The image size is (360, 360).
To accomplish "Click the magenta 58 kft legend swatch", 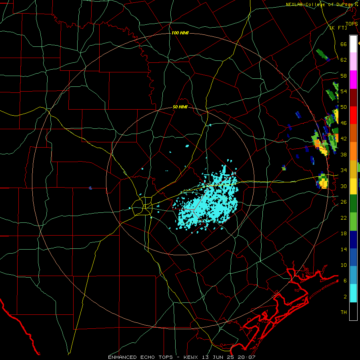I will 353,80.
